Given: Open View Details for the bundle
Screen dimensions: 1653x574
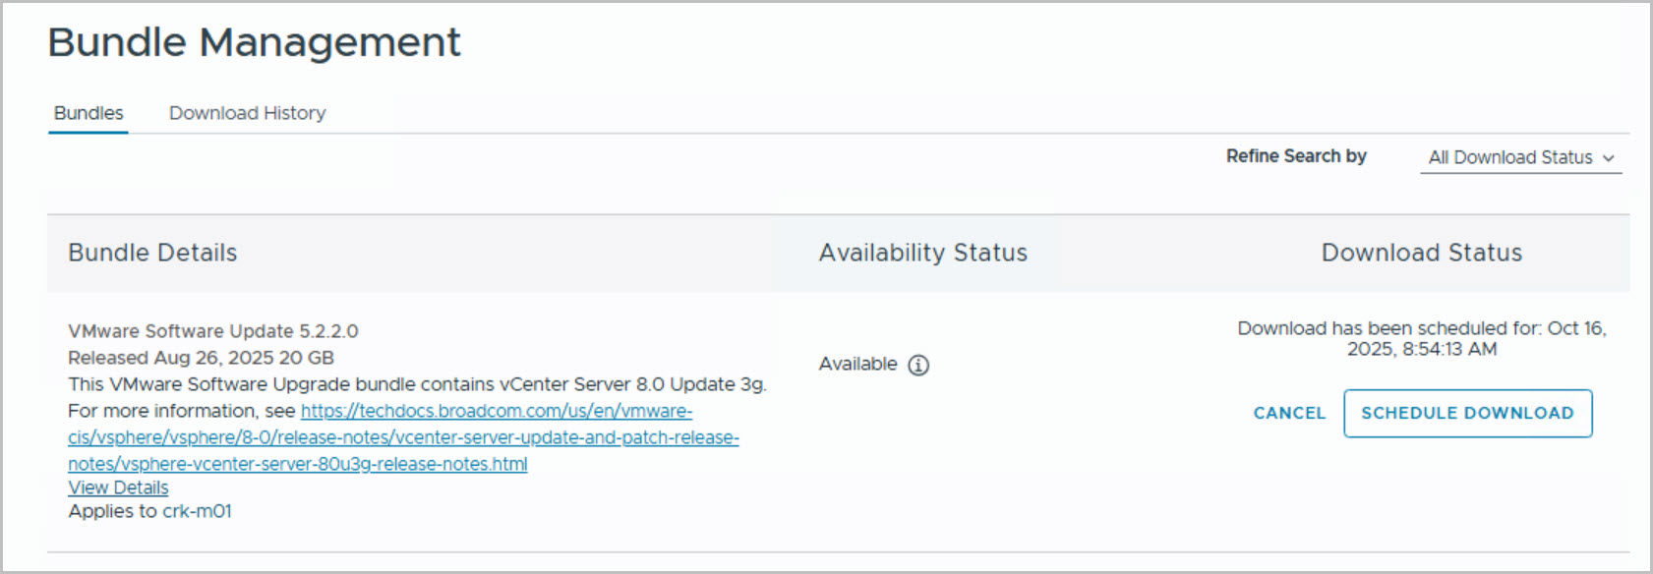Looking at the screenshot, I should tap(118, 488).
